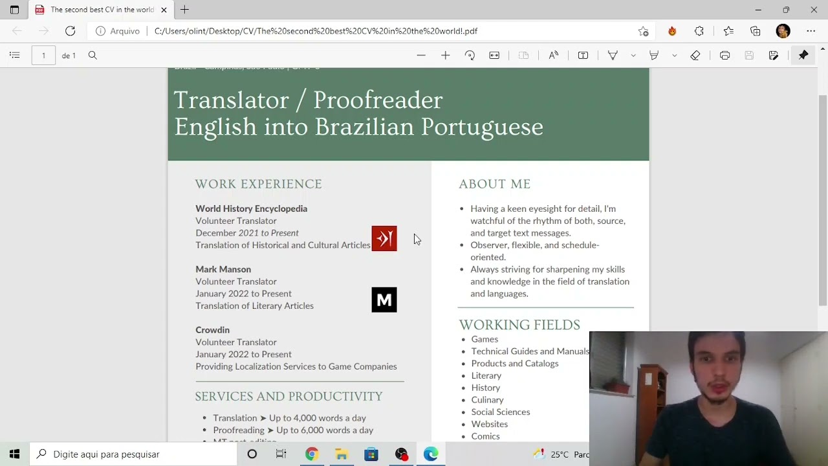
Task: Click the black Mark Manson M logo
Action: click(x=384, y=300)
